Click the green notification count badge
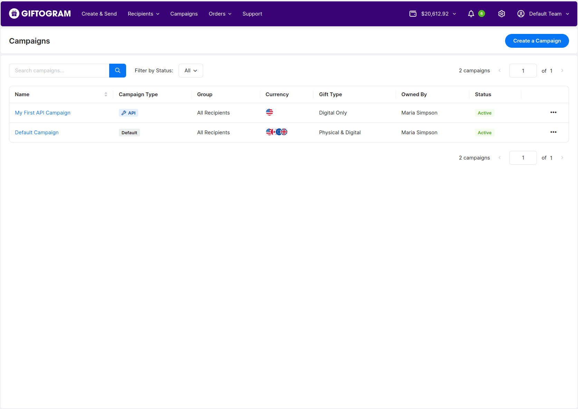This screenshot has width=578, height=409. (x=482, y=14)
